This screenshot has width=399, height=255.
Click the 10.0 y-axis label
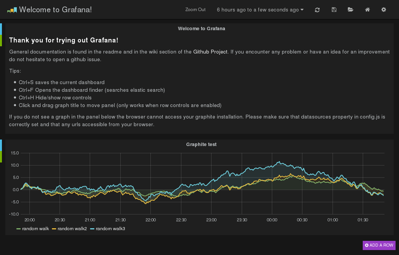[x=15, y=165]
